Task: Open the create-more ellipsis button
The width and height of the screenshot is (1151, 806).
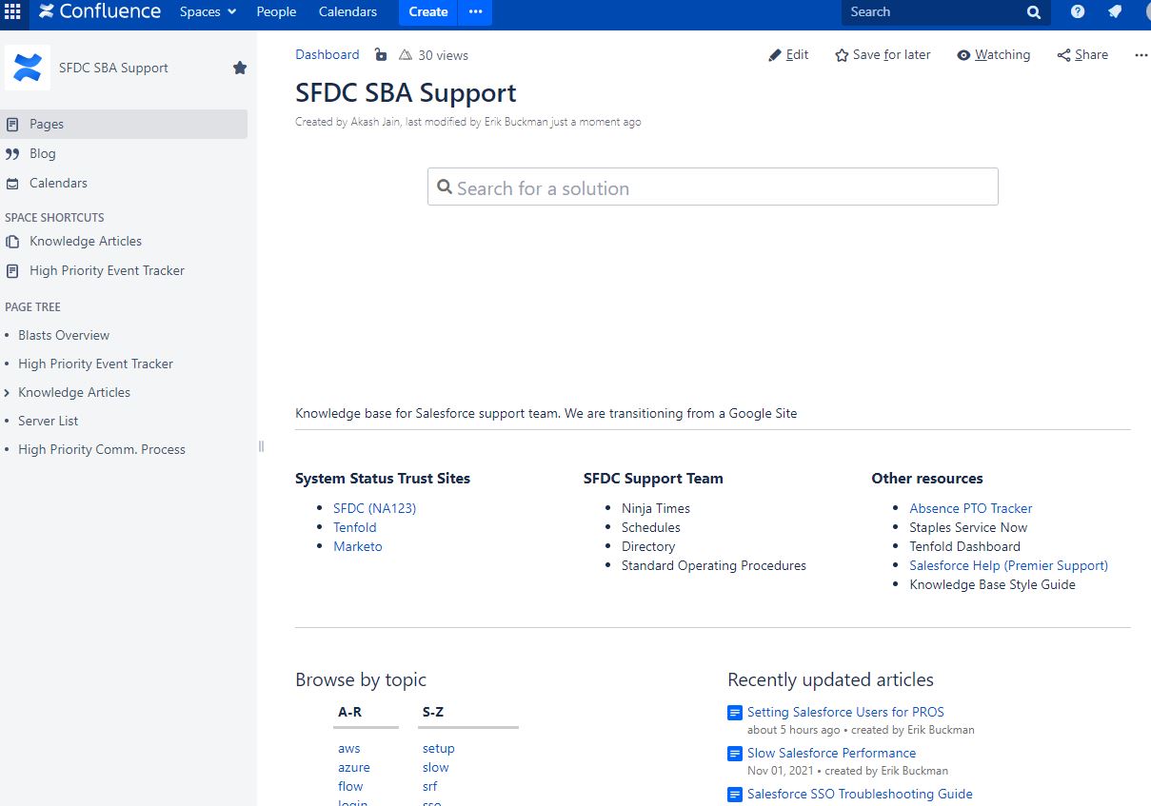Action: [x=475, y=11]
